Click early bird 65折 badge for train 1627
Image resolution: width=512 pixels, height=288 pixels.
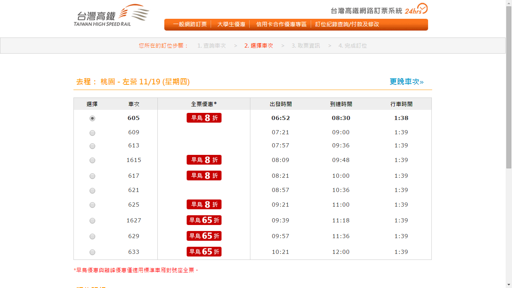(x=204, y=220)
